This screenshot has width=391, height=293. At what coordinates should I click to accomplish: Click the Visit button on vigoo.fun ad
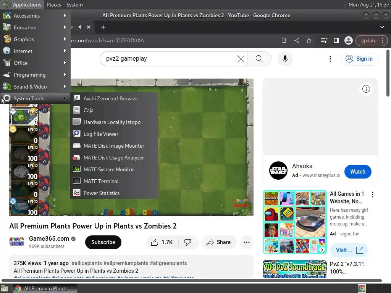pos(349,250)
